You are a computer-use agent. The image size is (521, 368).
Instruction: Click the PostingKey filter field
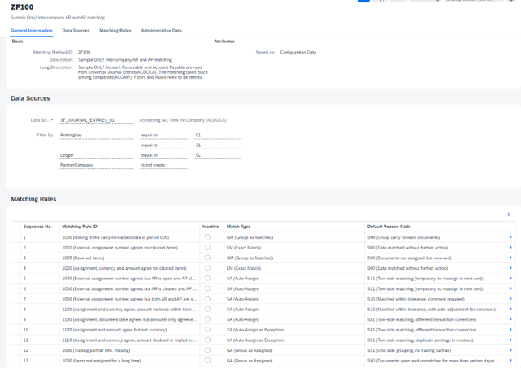96,135
